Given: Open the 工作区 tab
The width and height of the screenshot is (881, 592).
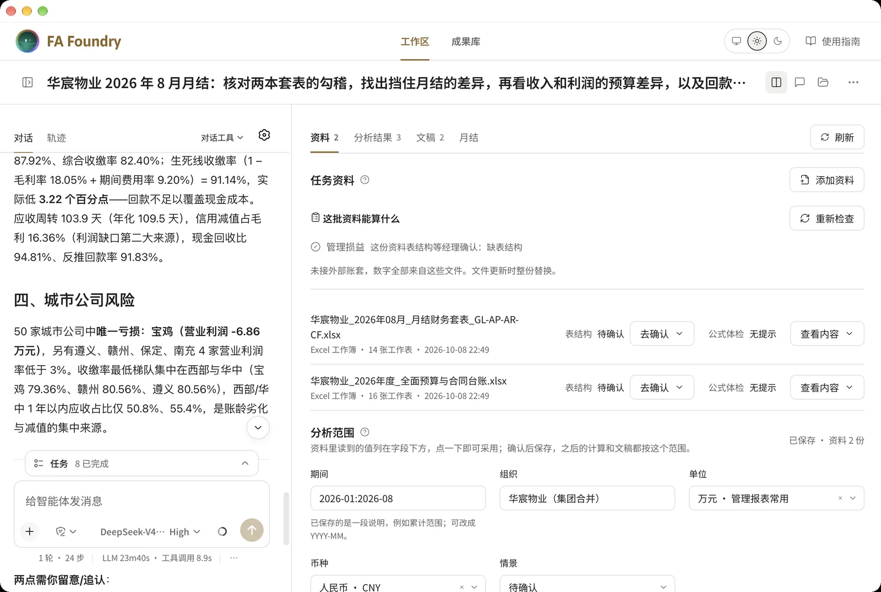Looking at the screenshot, I should coord(415,42).
